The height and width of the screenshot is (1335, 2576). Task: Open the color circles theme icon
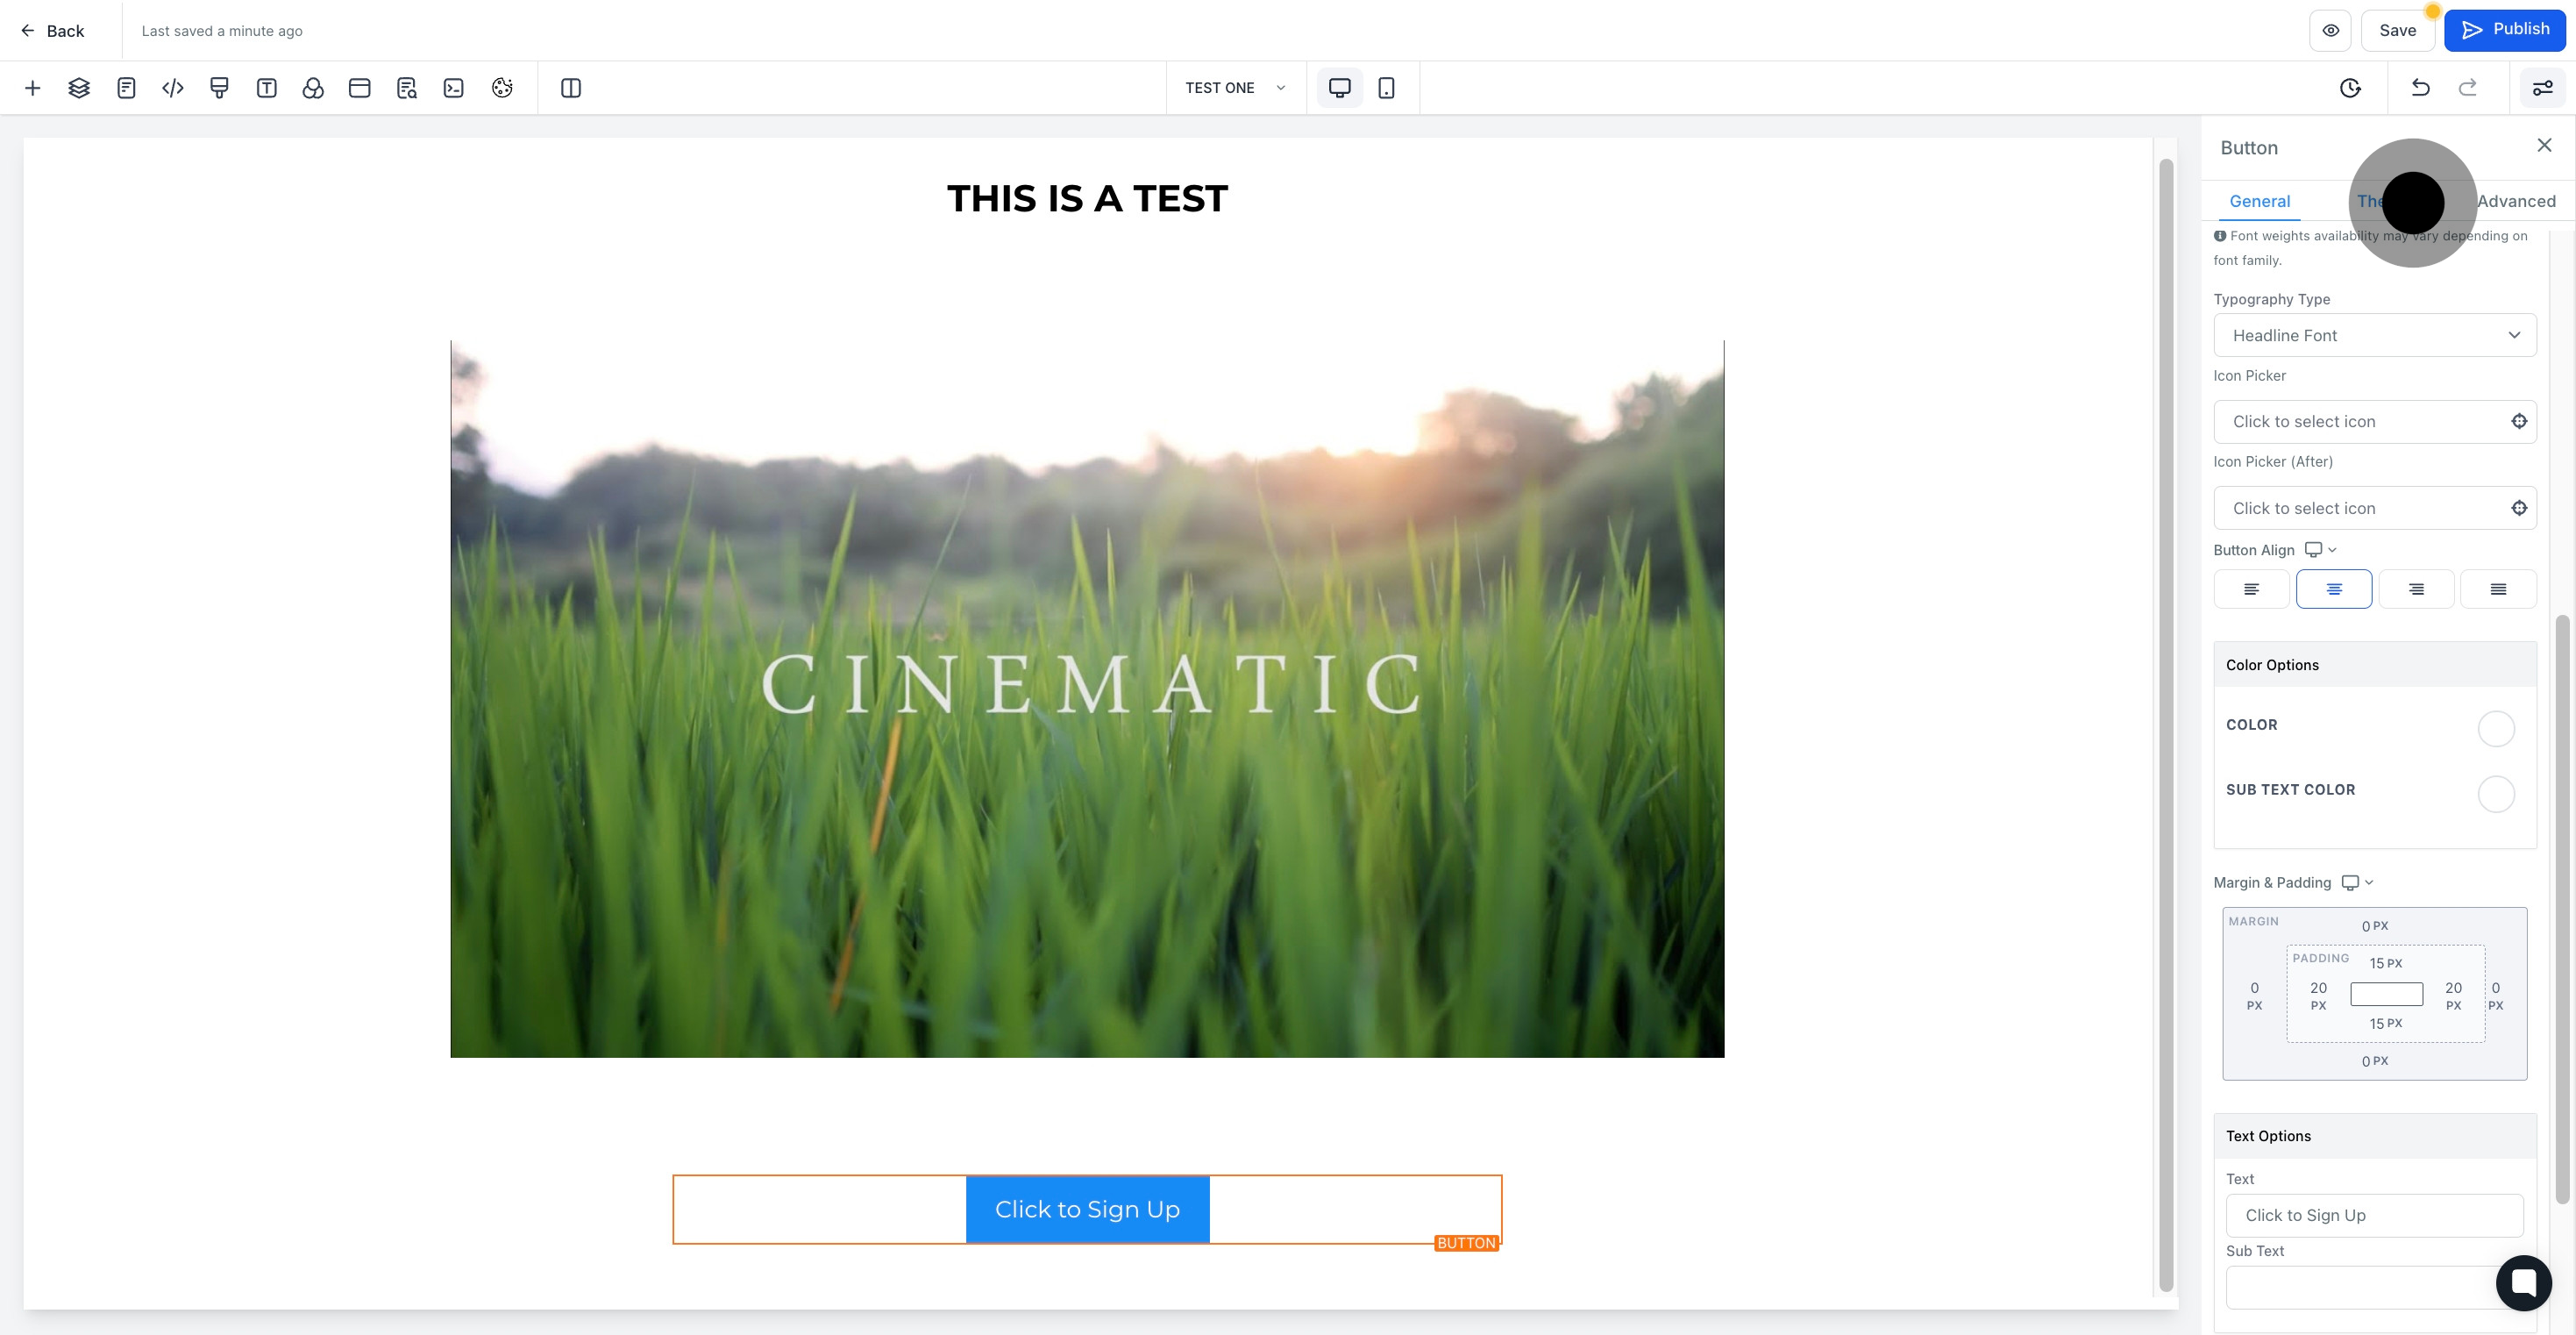(x=313, y=88)
